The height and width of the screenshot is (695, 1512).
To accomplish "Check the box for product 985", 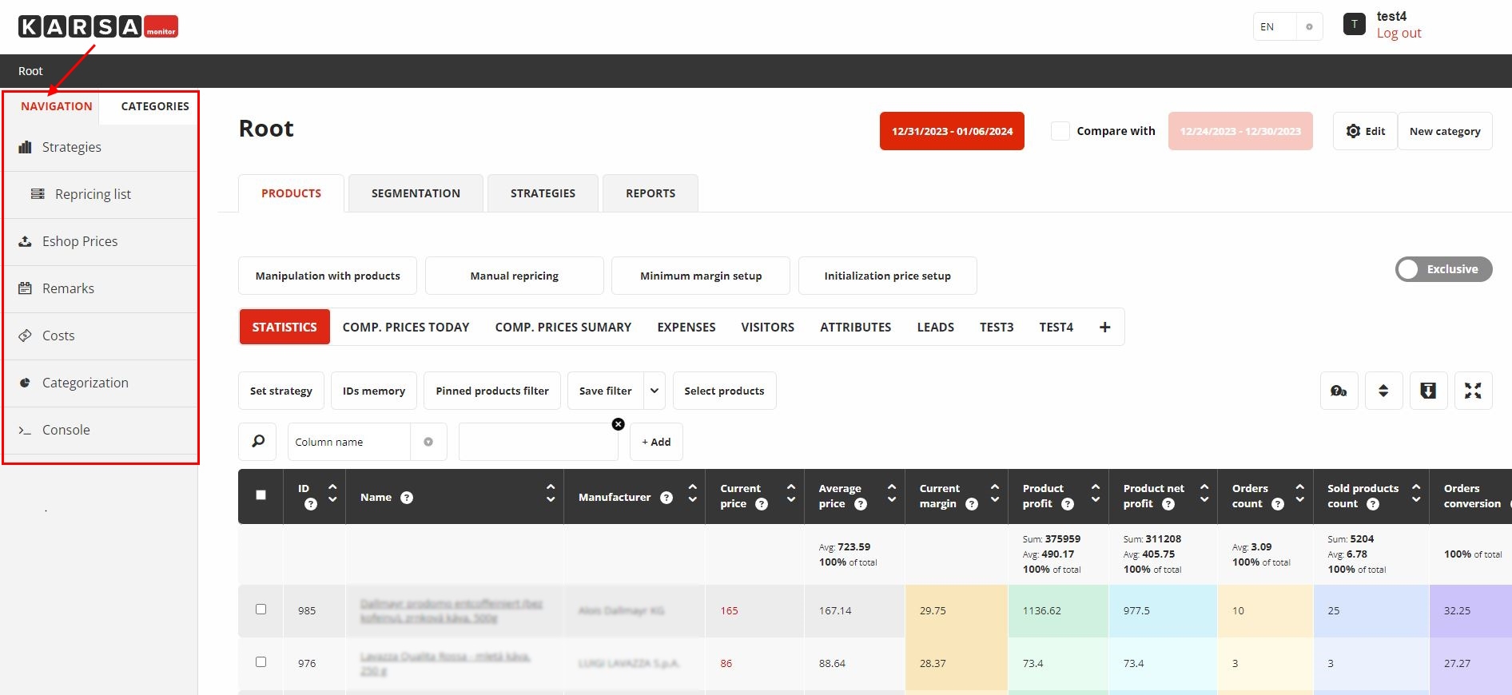I will tap(261, 610).
